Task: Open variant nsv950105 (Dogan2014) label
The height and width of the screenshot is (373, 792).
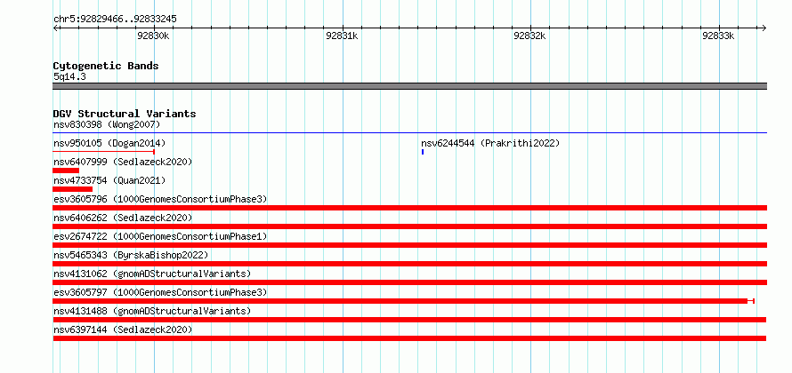Action: (109, 143)
